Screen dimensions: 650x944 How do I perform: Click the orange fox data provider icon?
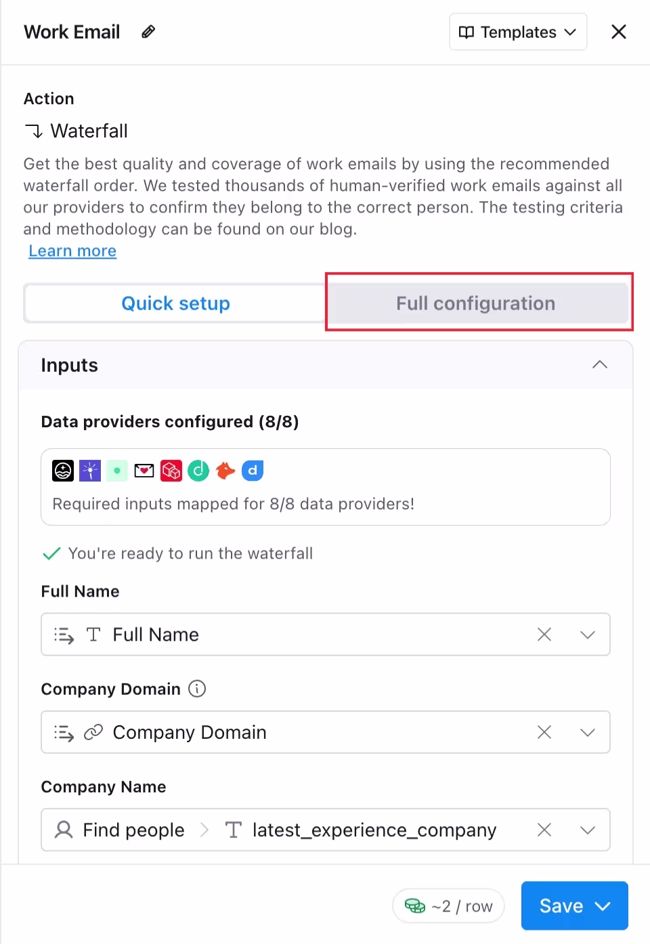point(225,470)
